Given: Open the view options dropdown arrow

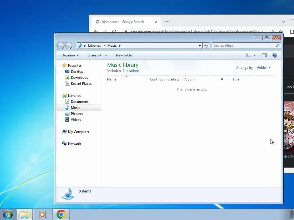Looking at the screenshot, I should click(x=255, y=55).
